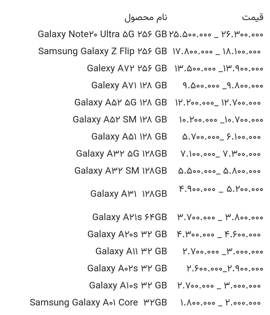This screenshot has height=315, width=270.
Task: Click Galaxy A20s 32 GB entry
Action: click(127, 234)
